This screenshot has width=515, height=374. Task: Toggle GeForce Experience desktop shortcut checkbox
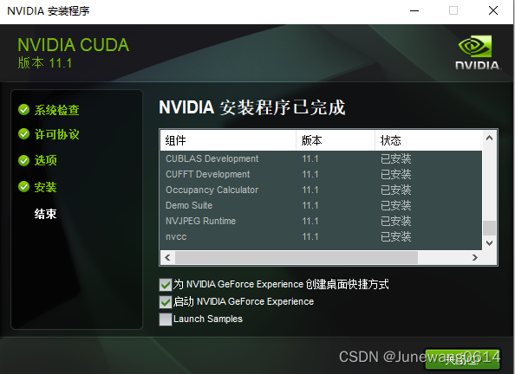(166, 285)
